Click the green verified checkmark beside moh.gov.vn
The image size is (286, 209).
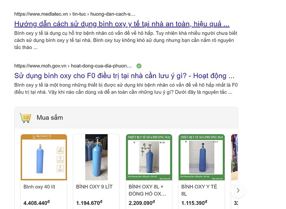[x=139, y=66]
